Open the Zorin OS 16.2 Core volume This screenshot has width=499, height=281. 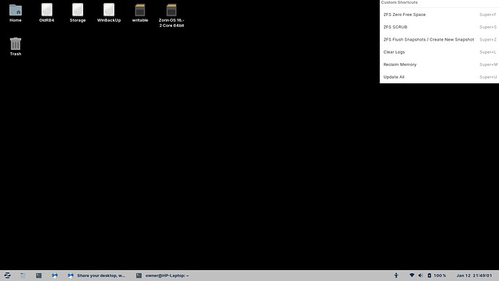[x=171, y=16]
